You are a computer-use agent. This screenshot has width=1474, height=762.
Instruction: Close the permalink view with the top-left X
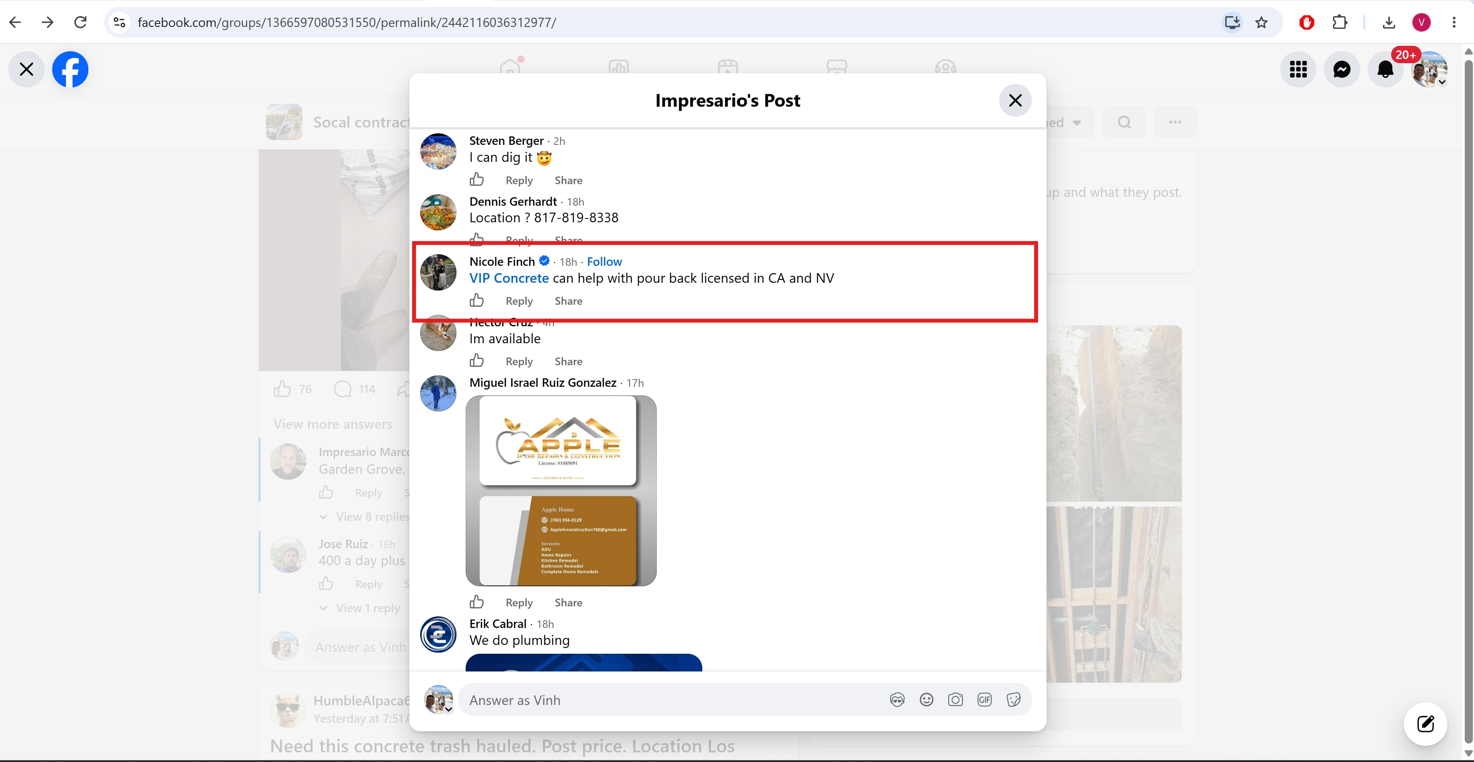click(26, 69)
